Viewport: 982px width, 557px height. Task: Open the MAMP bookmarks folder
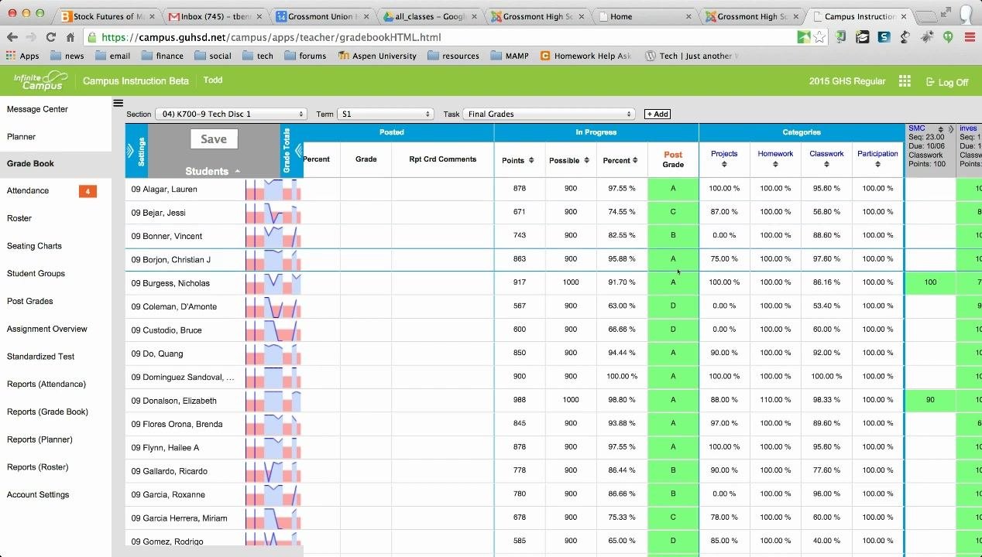(x=510, y=56)
